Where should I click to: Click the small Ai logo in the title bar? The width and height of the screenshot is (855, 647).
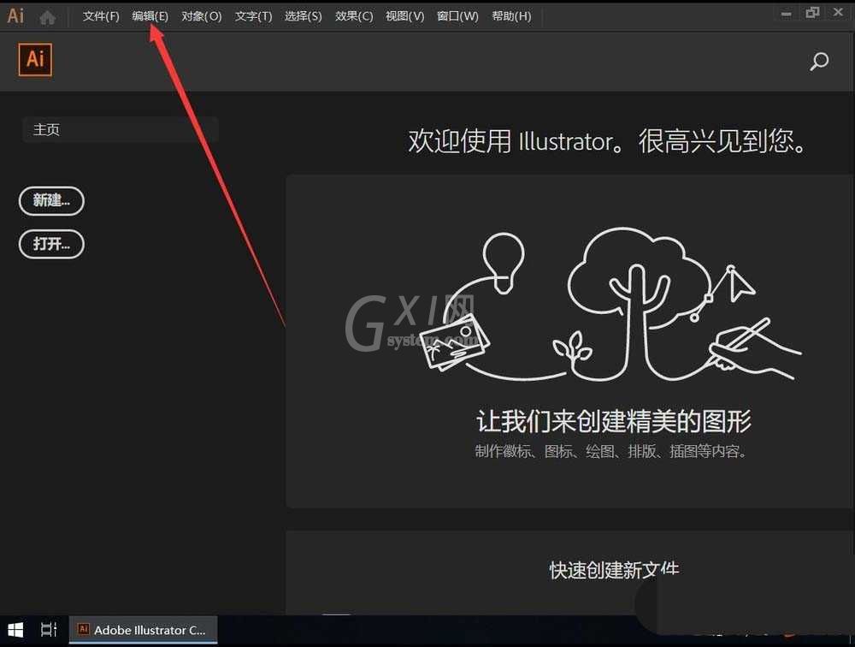click(15, 15)
